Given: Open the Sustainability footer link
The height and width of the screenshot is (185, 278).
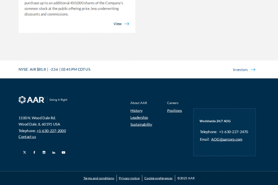Looking at the screenshot, I should [141, 125].
